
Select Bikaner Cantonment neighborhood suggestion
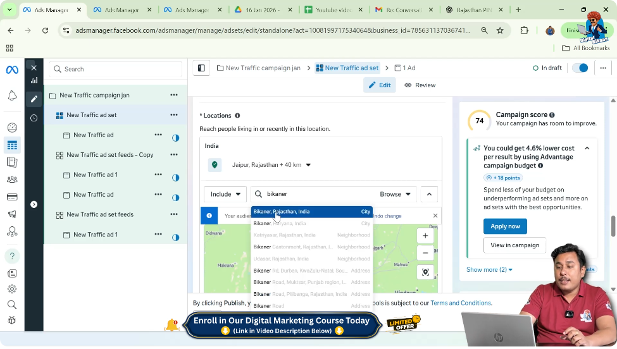point(311,247)
